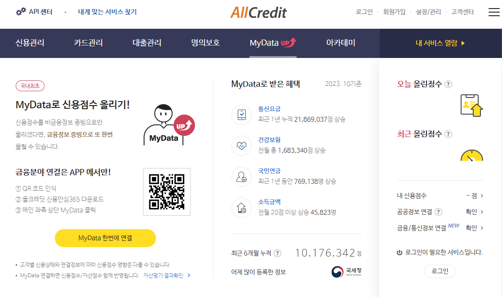This screenshot has width=502, height=297.
Task: Click ③ 메인 좌측 상단 MyData 클릭 text
Action: (56, 210)
